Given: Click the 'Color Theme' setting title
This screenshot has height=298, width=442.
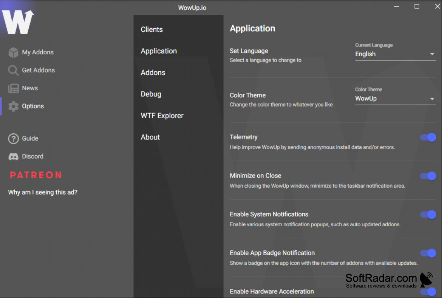Looking at the screenshot, I should tap(248, 95).
